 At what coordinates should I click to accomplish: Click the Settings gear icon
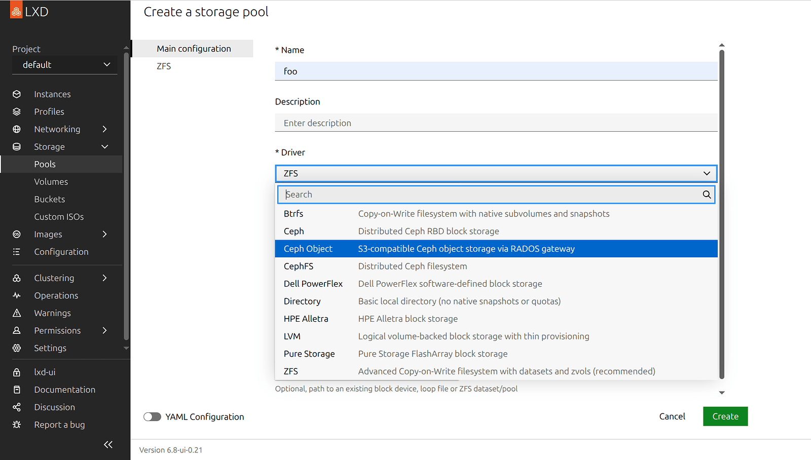click(17, 348)
